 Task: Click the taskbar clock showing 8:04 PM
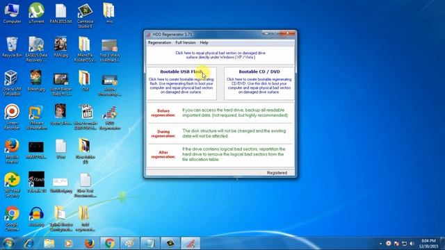click(x=428, y=244)
